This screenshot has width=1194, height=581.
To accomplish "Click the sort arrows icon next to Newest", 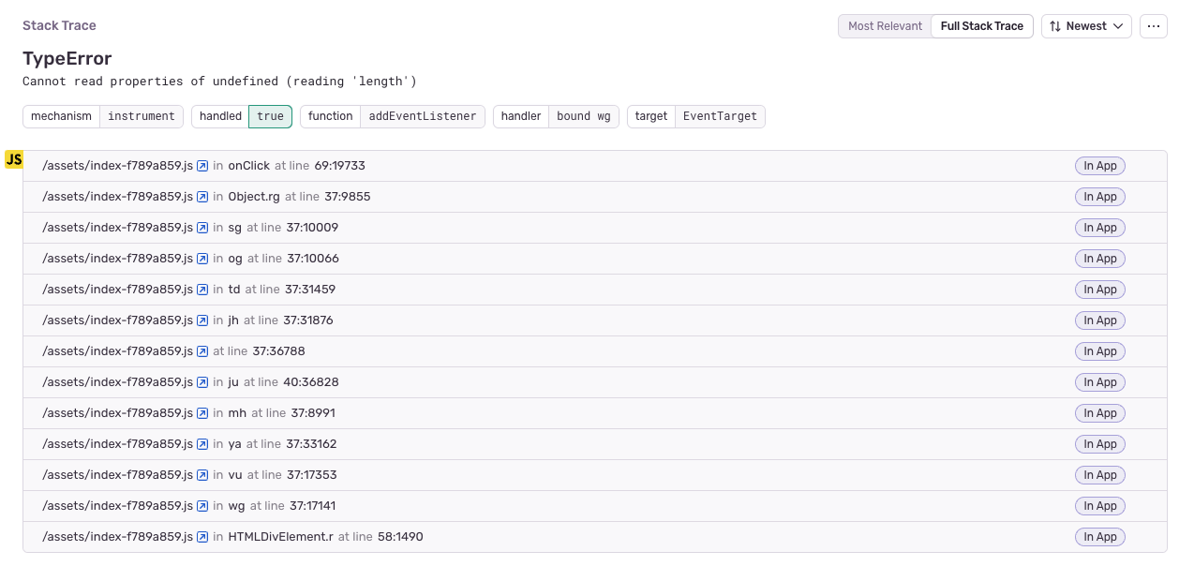I will click(1057, 26).
